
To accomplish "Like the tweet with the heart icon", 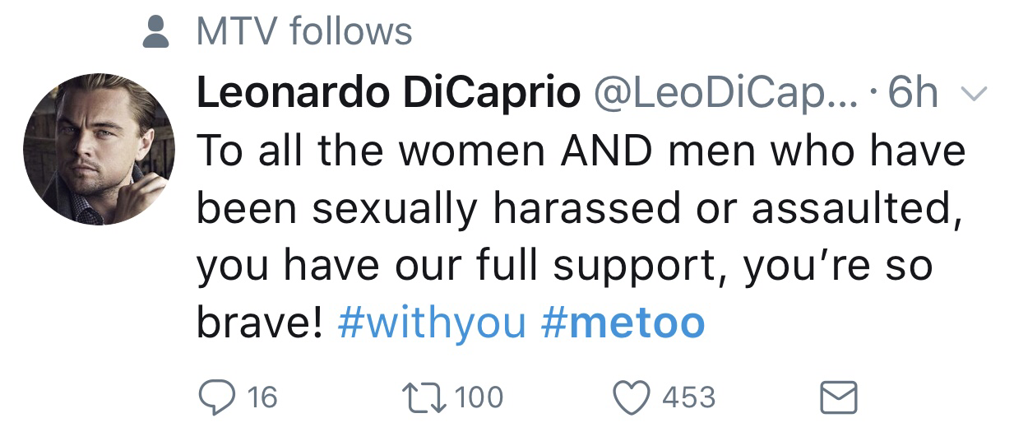I will click(x=636, y=398).
